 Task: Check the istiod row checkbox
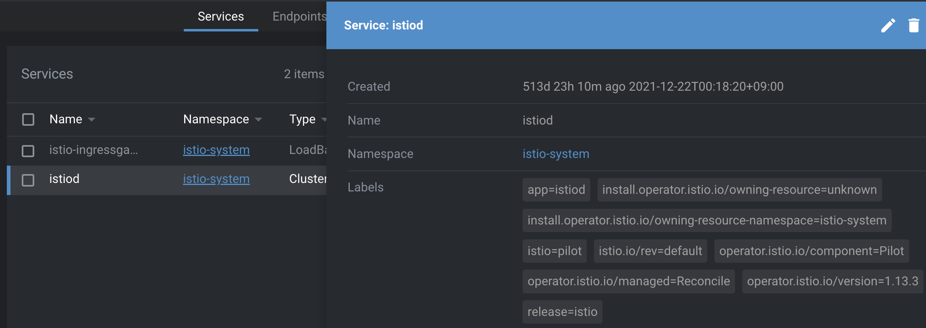click(x=28, y=180)
